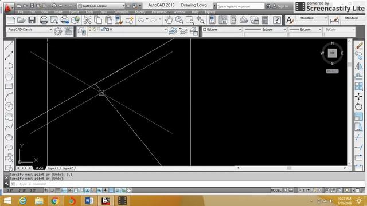The image size is (367, 206).
Task: Click the horizontal scrollbar thumb
Action: (289, 168)
